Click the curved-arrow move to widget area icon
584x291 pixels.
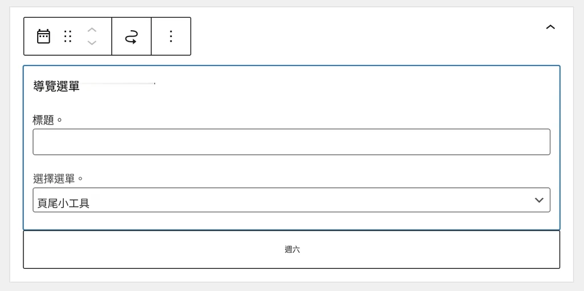[x=131, y=37]
